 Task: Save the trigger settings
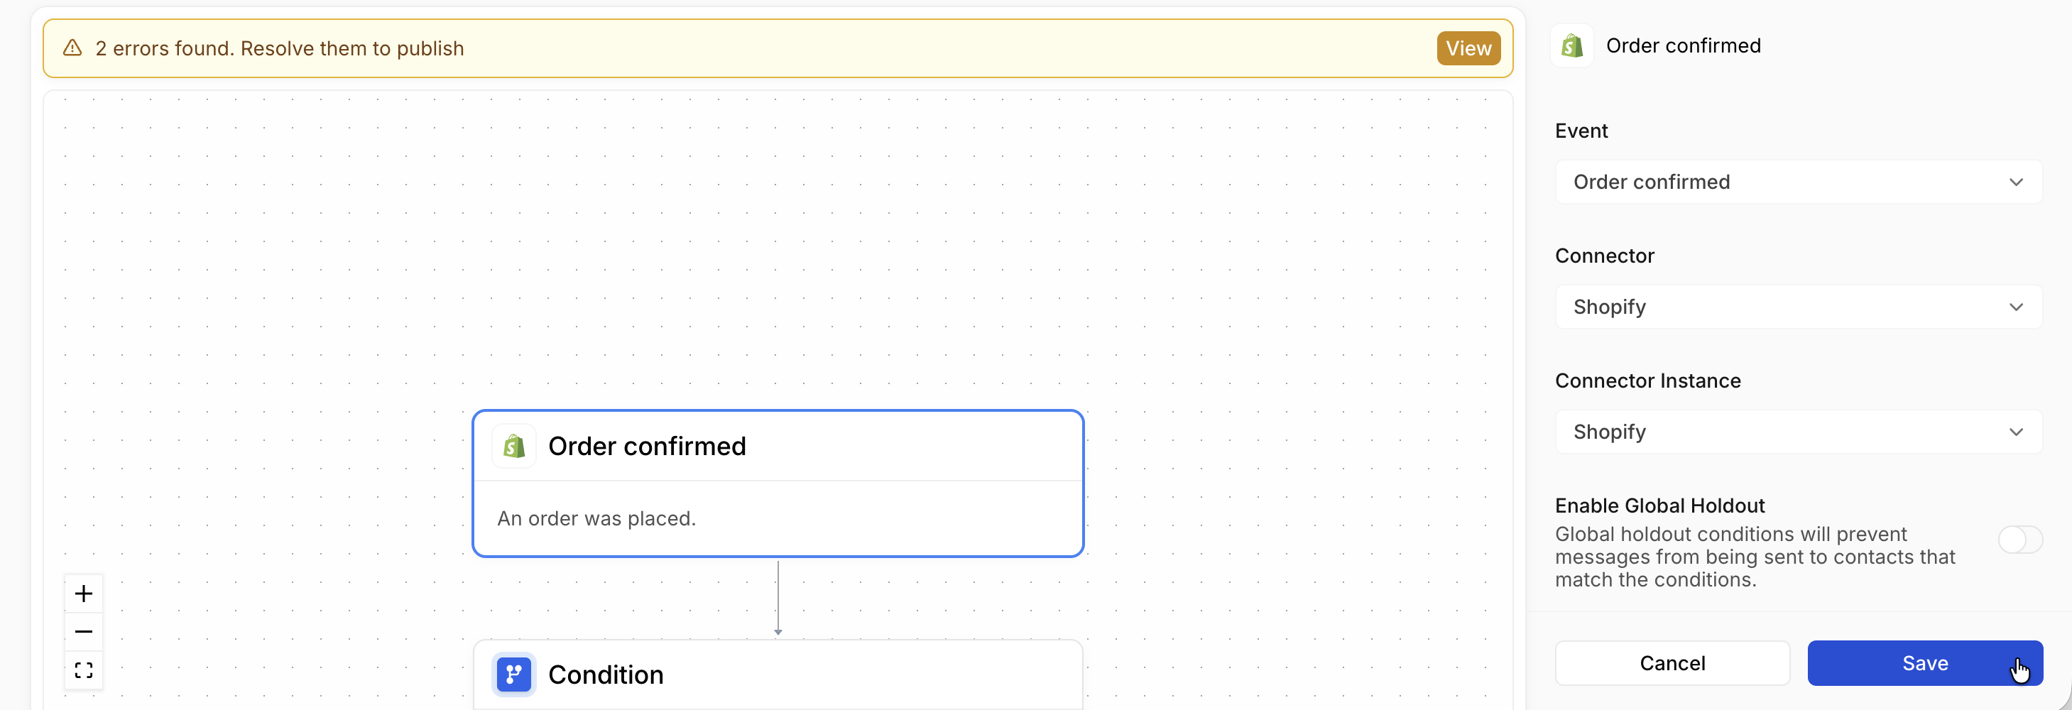coord(1924,663)
